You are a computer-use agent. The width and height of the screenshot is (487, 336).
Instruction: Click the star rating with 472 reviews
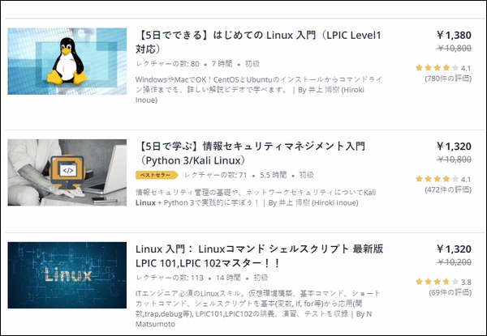point(437,179)
